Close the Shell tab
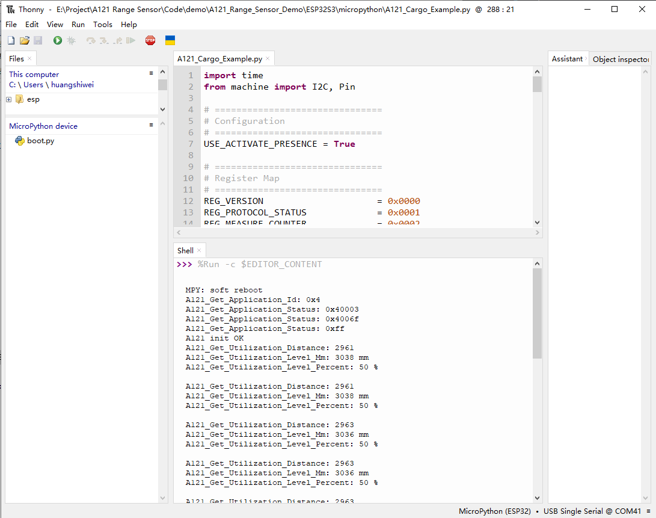Screen dimensions: 656x518 [x=199, y=250]
